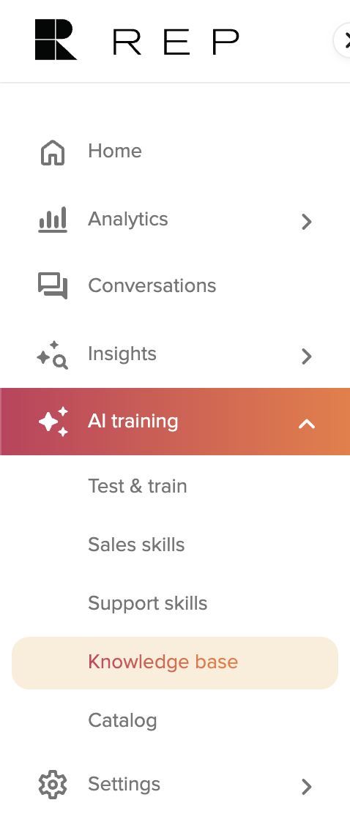Open Support skills
Image resolution: width=350 pixels, height=830 pixels.
147,603
